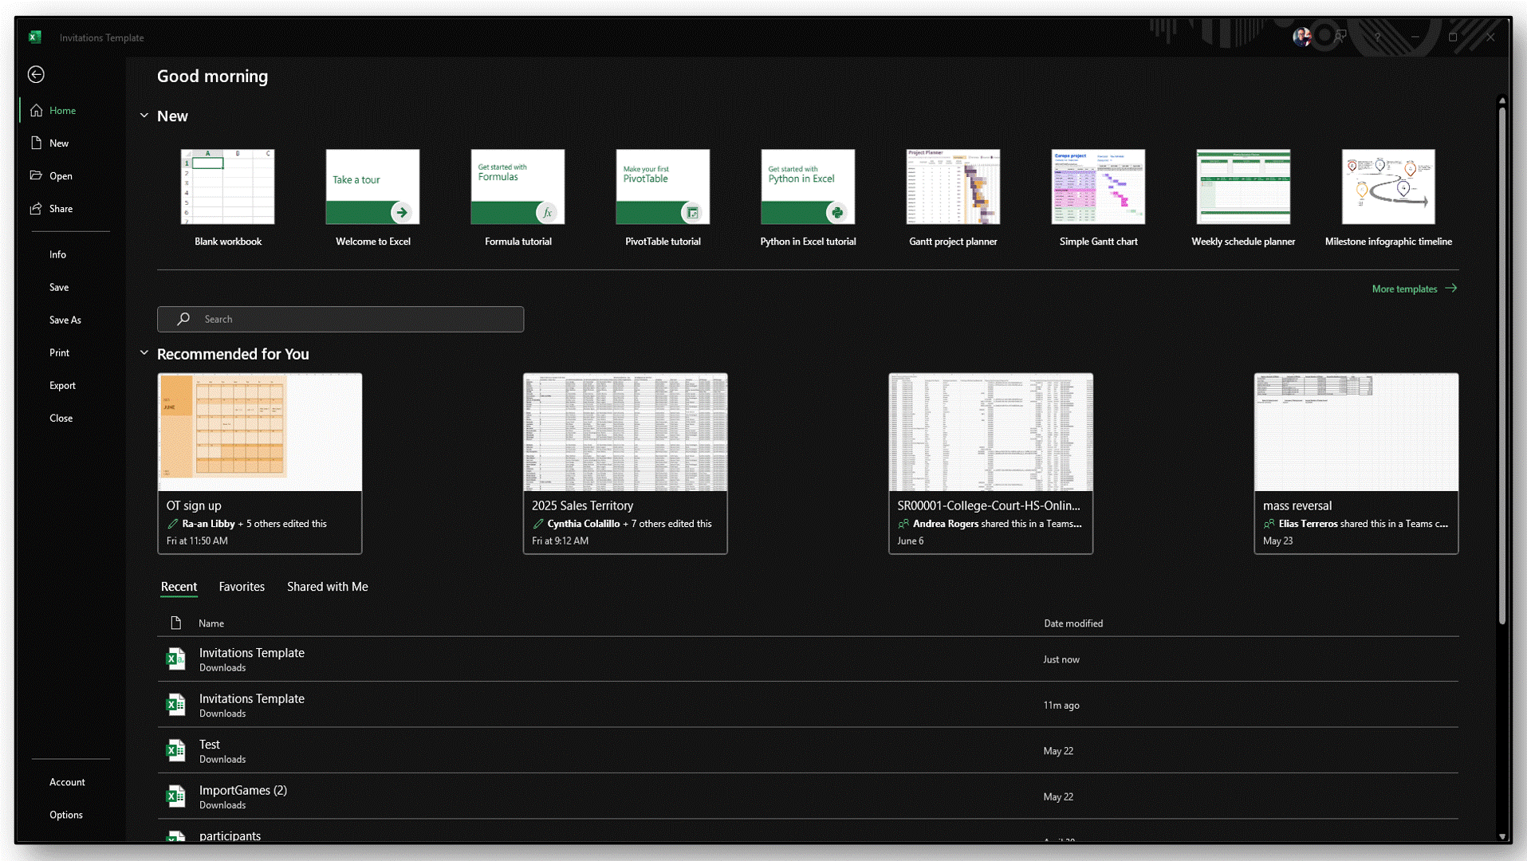Open Excel Options
The image size is (1527, 861).
66,815
